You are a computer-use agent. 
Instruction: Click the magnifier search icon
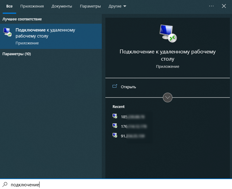[5, 184]
